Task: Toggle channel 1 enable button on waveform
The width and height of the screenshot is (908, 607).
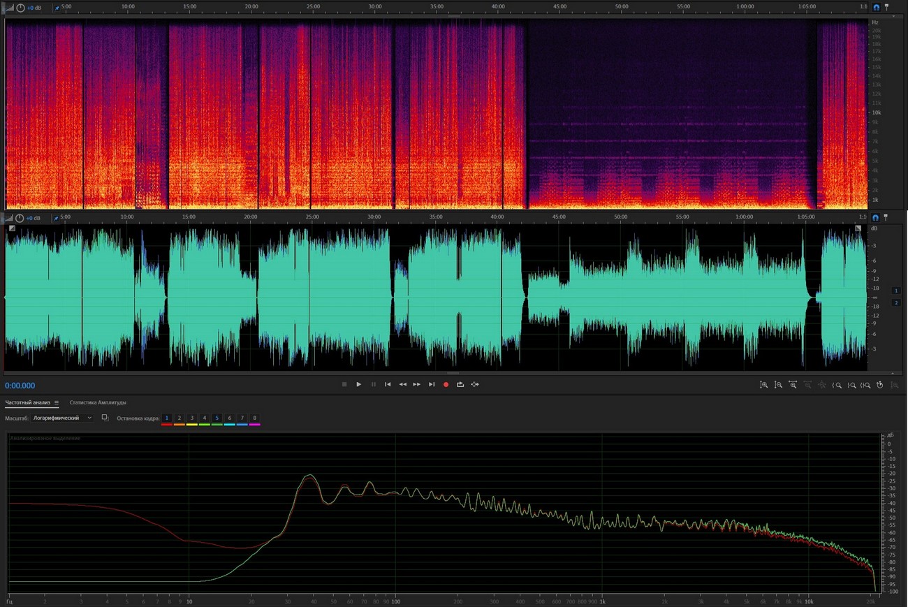Action: coord(895,290)
